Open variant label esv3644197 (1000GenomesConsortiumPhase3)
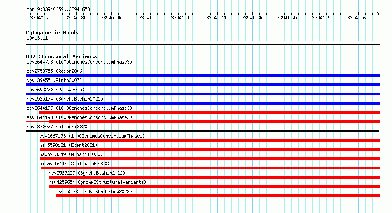 (79, 108)
